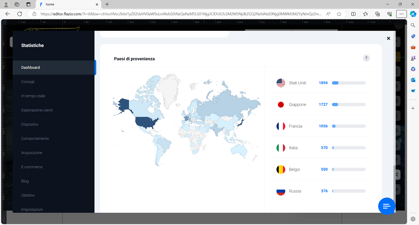Open the Consigli section

click(28, 82)
